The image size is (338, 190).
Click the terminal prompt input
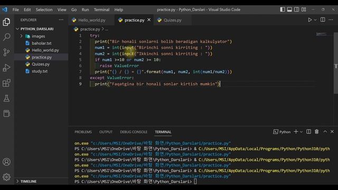195,182
